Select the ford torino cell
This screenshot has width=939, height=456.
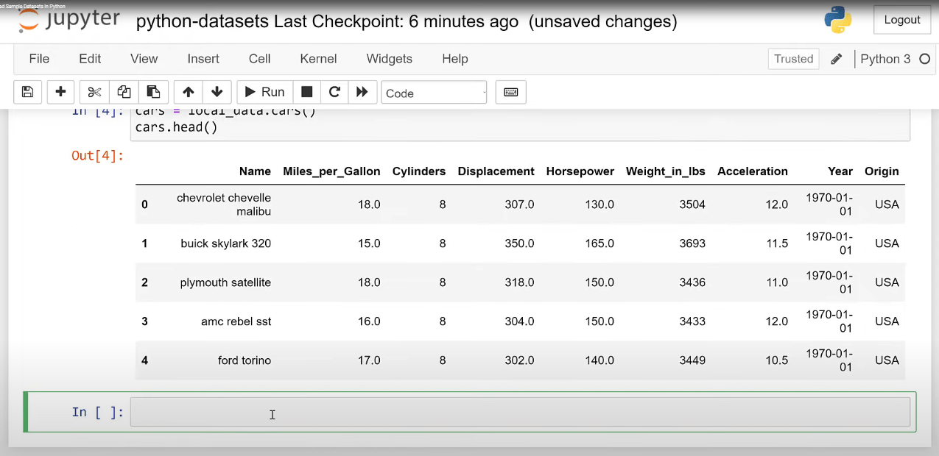(x=245, y=360)
